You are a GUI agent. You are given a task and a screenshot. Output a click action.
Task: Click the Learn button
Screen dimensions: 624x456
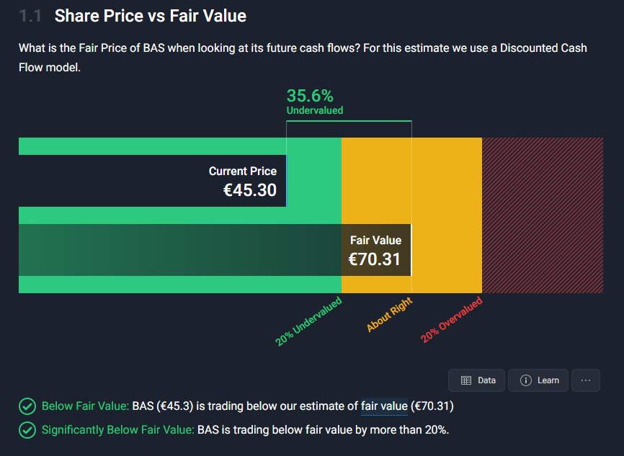point(538,380)
